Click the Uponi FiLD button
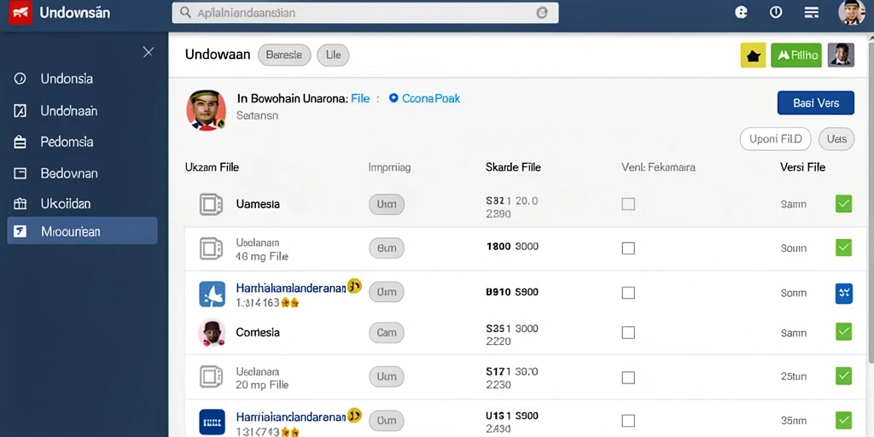874x437 pixels. pyautogui.click(x=775, y=139)
